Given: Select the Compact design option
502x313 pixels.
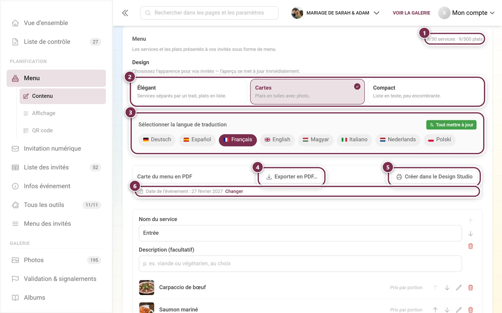Looking at the screenshot, I should click(x=425, y=92).
